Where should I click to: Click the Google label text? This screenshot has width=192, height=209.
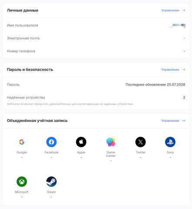coord(22,152)
